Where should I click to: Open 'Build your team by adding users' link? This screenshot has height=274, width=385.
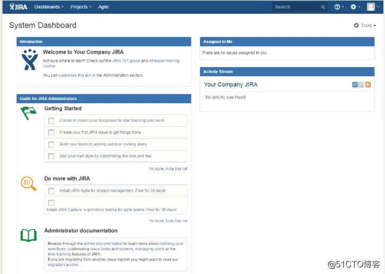(x=103, y=144)
